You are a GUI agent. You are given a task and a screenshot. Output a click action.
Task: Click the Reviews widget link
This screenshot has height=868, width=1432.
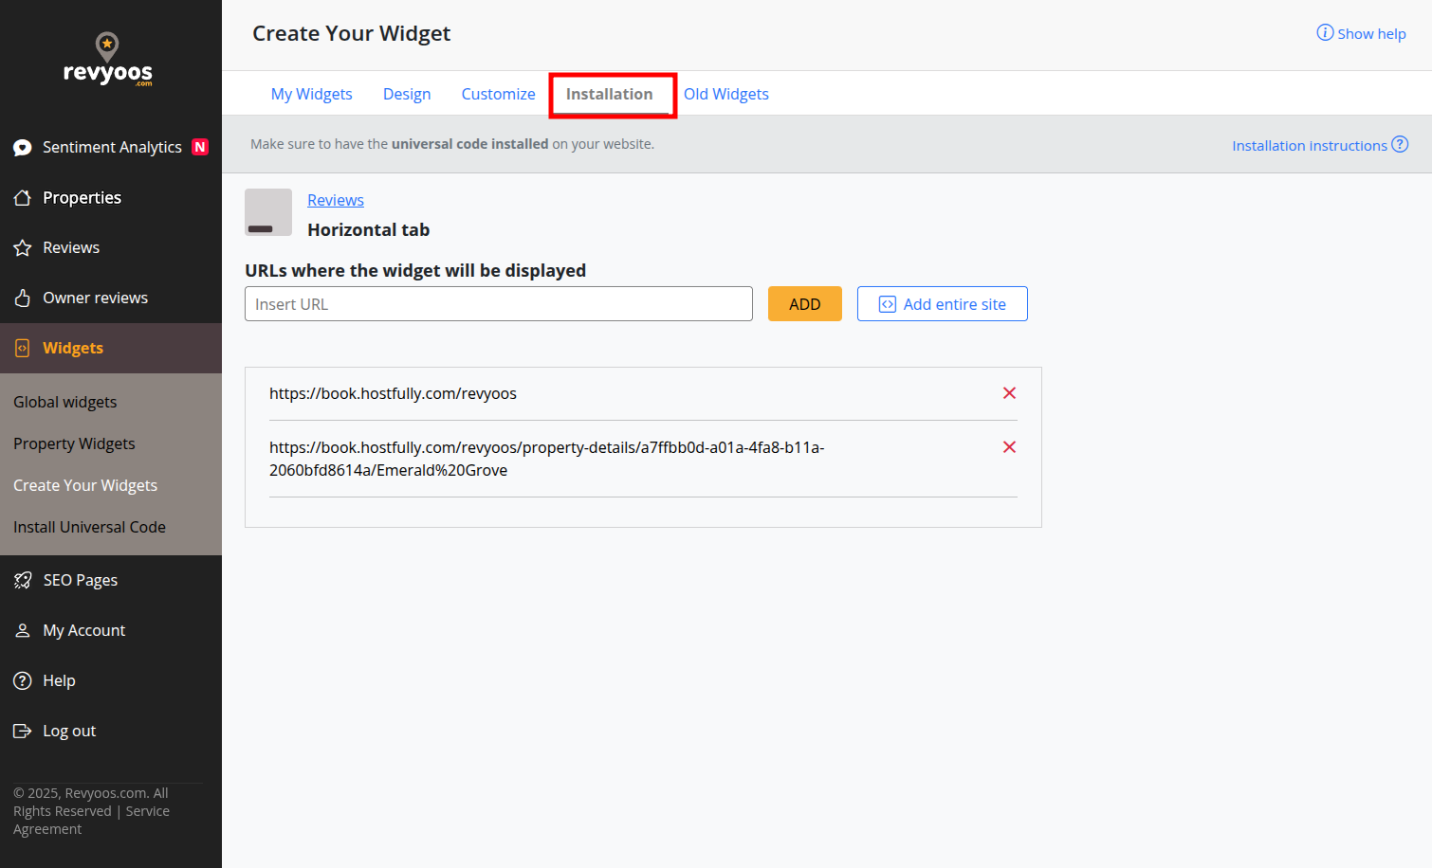336,200
